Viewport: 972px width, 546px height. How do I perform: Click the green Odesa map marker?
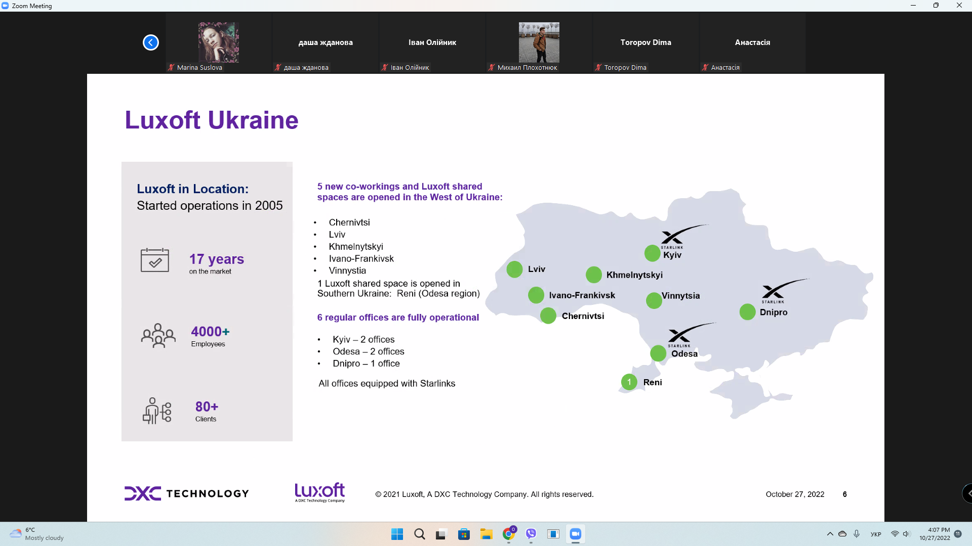(x=658, y=353)
